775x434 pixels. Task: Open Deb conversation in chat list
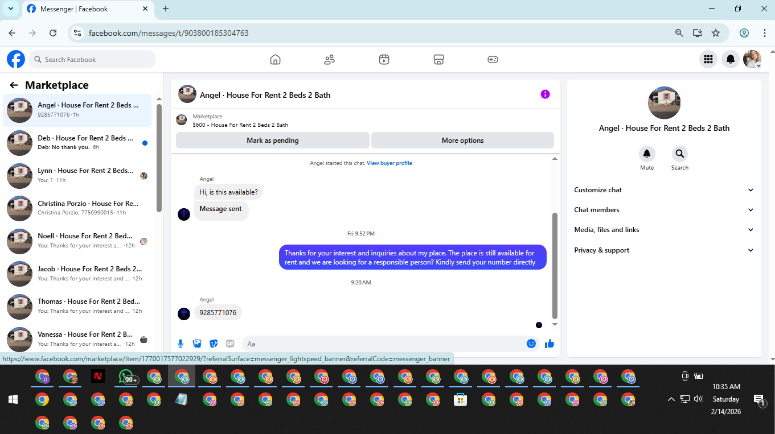(x=77, y=143)
